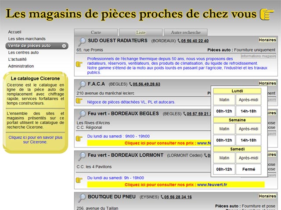Click the magnifier icon beside SUD OUEST RADIATEURS
Image resolution: width=281 pixels, height=210 pixels.
click(x=82, y=42)
